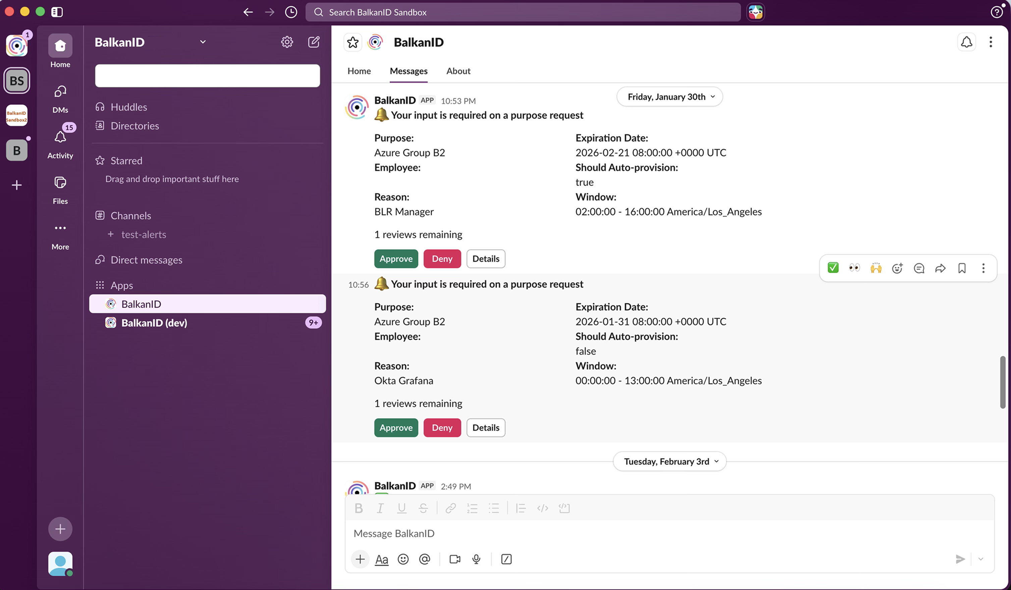
Task: Open Friday, January 30th date dropdown
Action: (669, 97)
